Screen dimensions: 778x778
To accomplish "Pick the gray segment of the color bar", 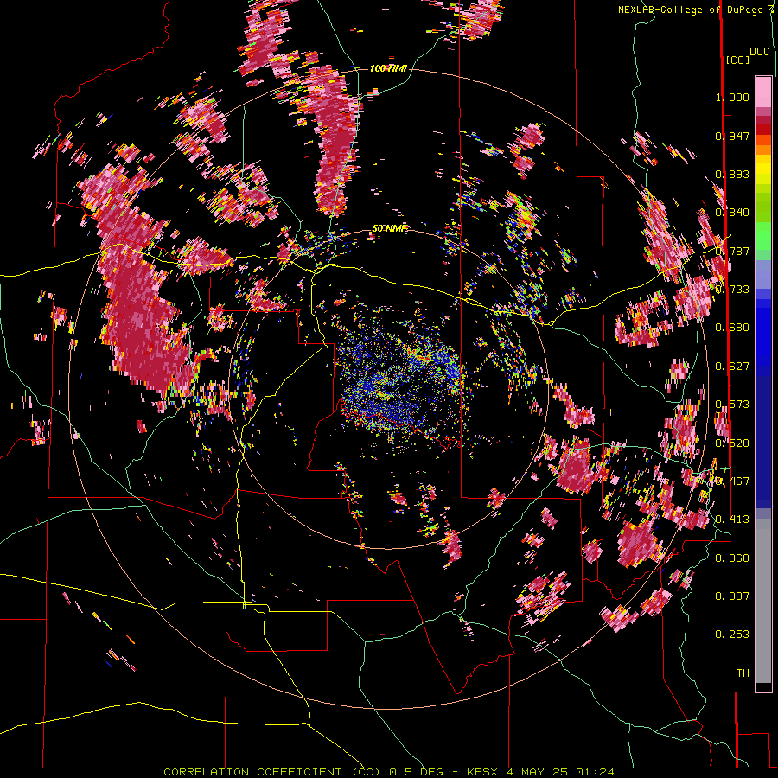I will [x=763, y=601].
